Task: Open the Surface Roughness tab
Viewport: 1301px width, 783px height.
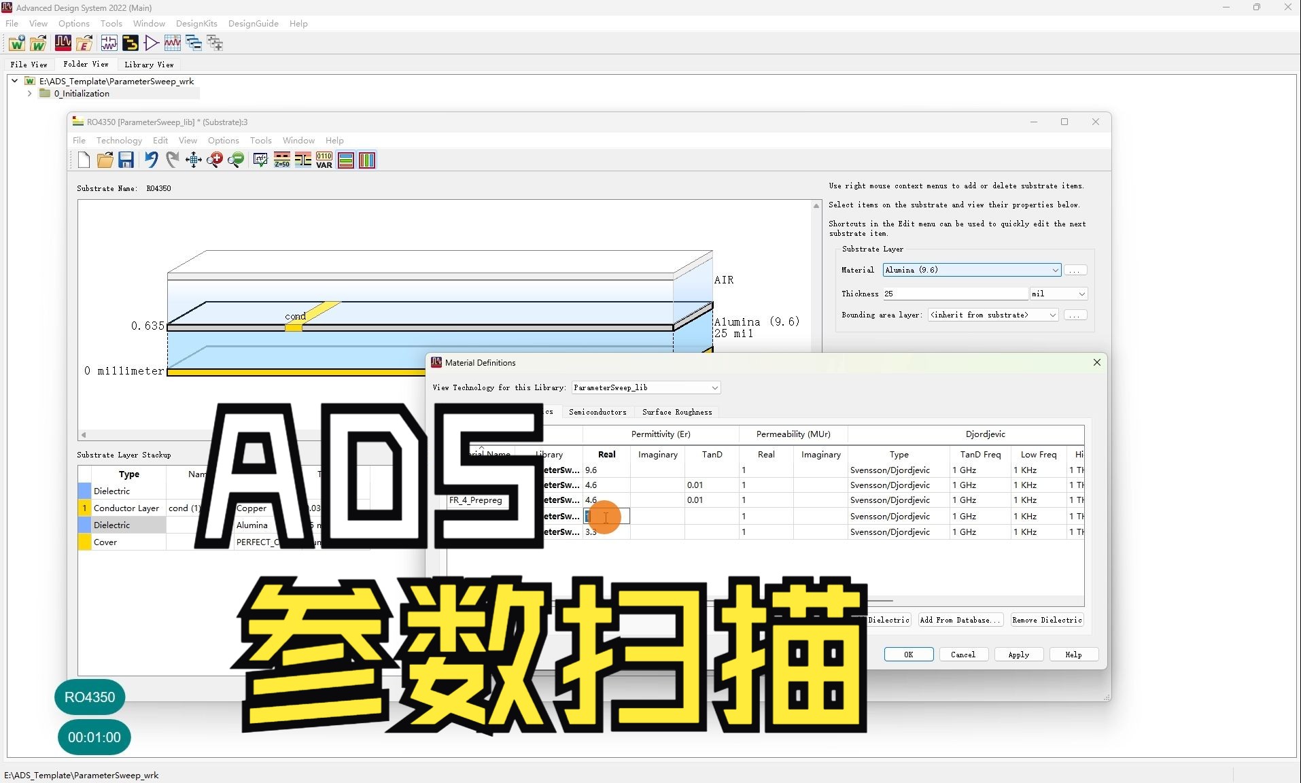Action: [x=677, y=412]
